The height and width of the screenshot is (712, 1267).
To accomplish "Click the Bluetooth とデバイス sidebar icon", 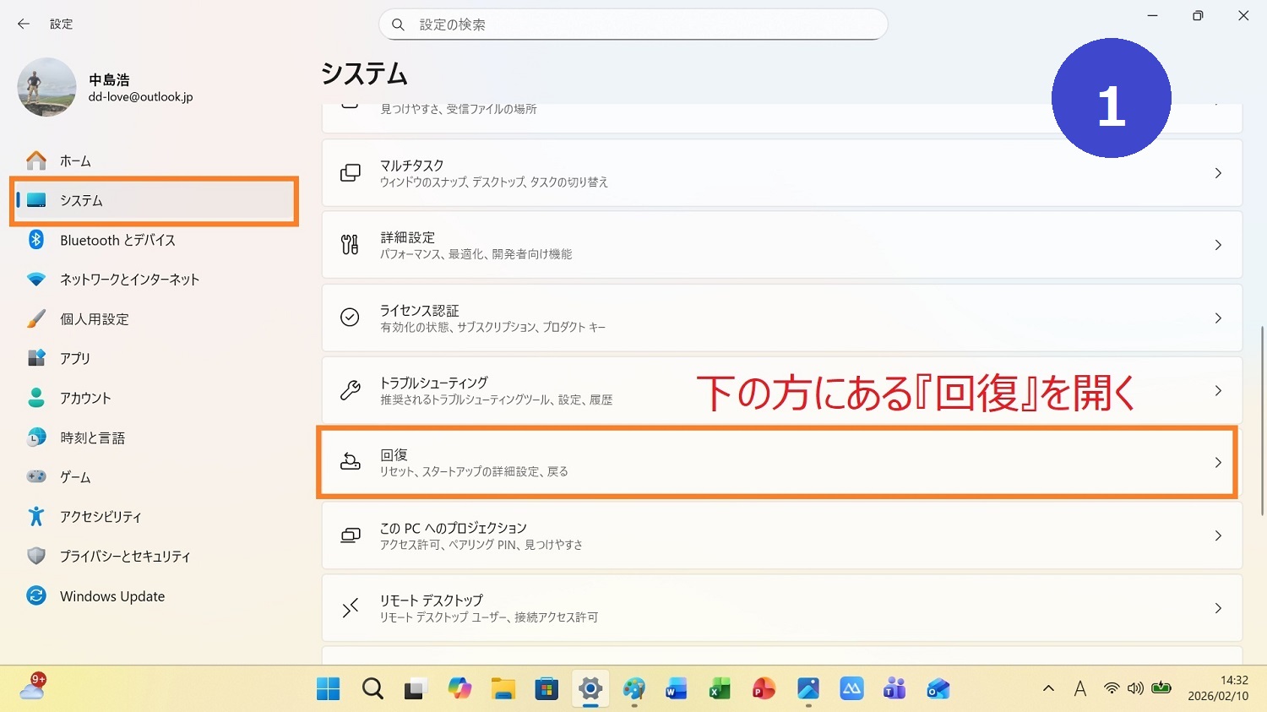I will pyautogui.click(x=36, y=240).
